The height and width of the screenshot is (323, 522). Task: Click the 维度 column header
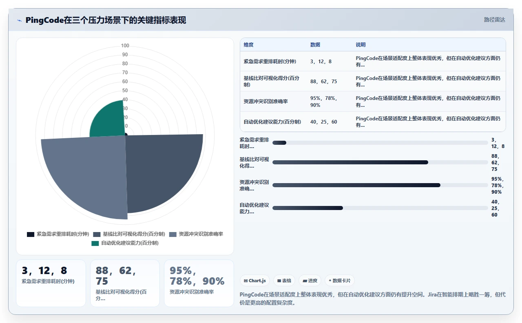pos(249,45)
